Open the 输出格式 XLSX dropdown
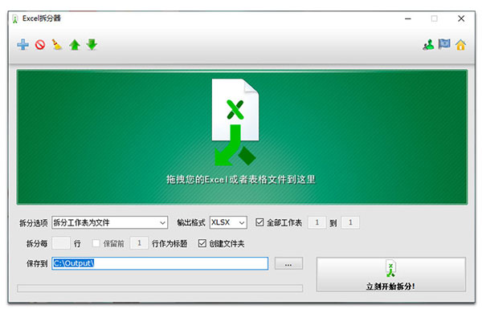This screenshot has width=482, height=321. click(x=228, y=222)
